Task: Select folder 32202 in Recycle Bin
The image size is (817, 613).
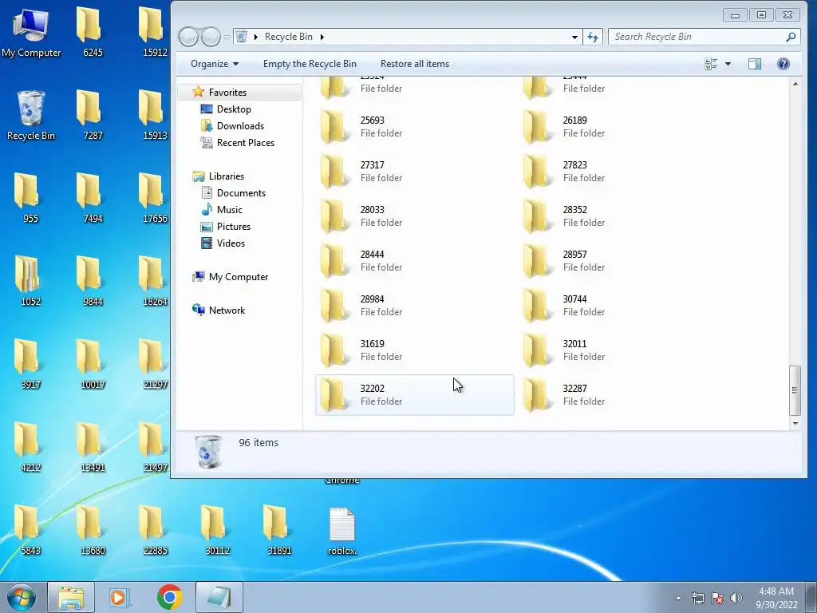Action: click(x=415, y=395)
